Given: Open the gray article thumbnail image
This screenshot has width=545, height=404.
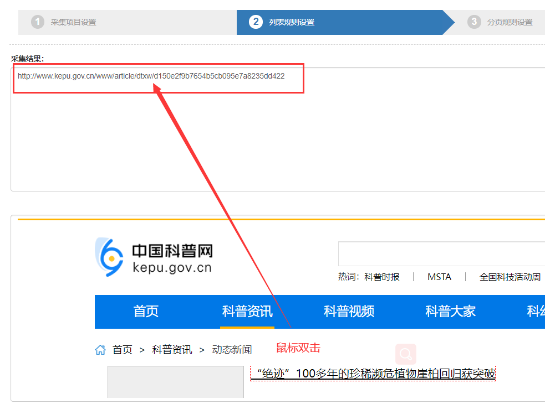Looking at the screenshot, I should pos(175,382).
